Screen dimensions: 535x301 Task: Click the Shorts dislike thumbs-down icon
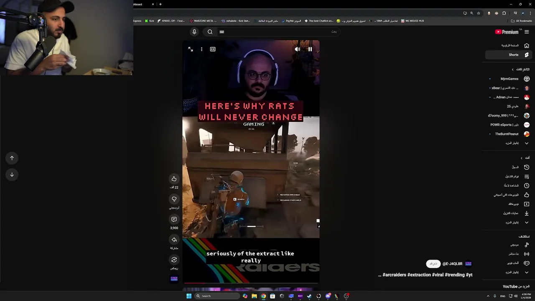(x=174, y=199)
